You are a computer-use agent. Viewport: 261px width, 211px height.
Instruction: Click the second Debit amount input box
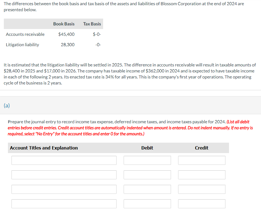click(x=147, y=175)
